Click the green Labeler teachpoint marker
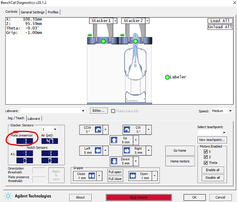The image size is (237, 202). (167, 77)
